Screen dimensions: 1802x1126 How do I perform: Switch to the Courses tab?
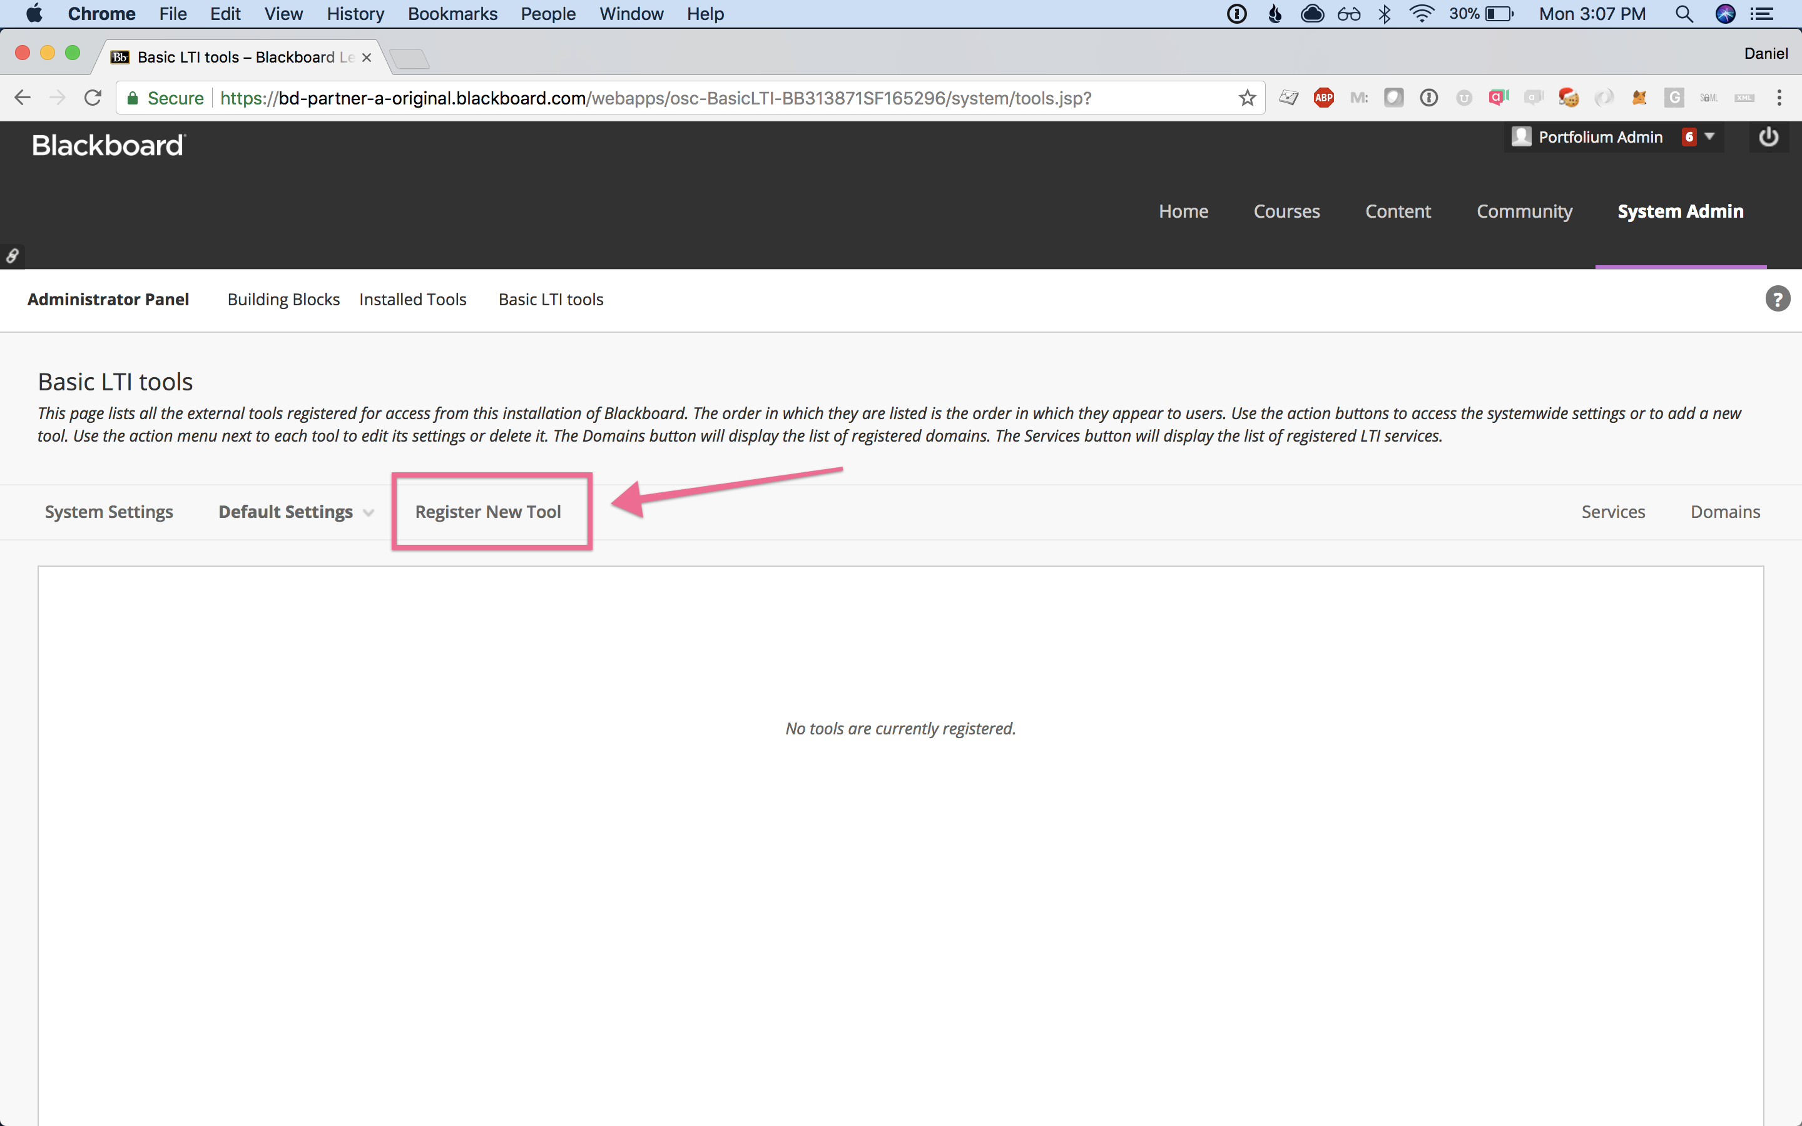click(x=1286, y=211)
